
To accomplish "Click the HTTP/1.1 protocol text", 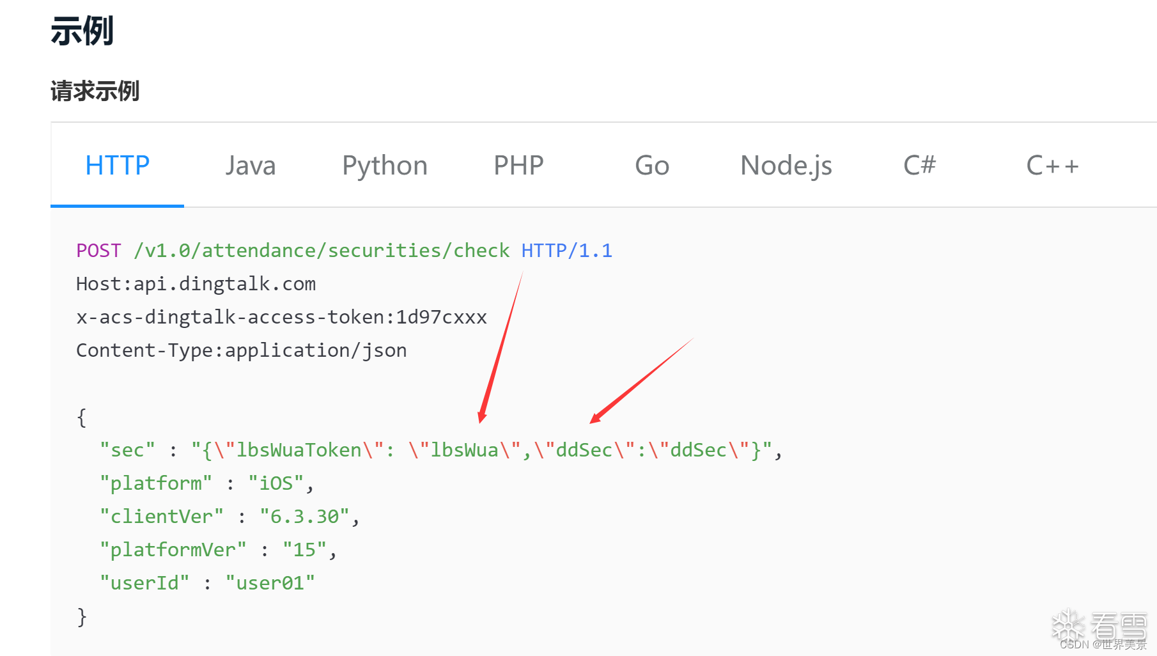I will (x=566, y=251).
